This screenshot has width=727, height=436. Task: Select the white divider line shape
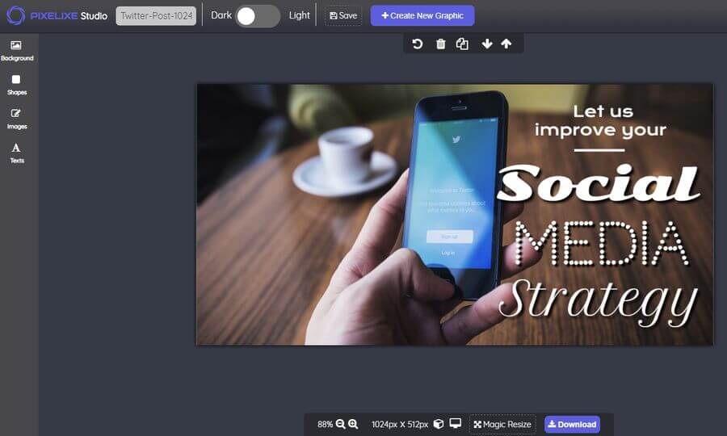tap(599, 150)
